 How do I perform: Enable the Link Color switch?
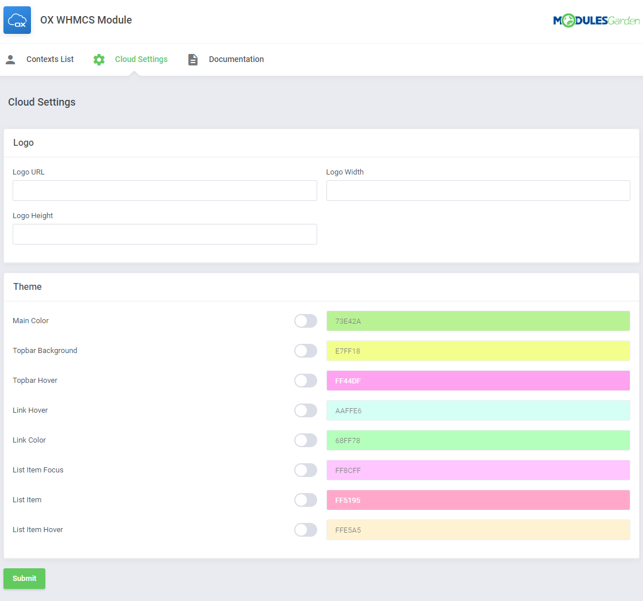click(x=306, y=440)
